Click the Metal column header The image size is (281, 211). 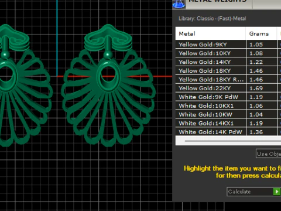click(x=211, y=33)
